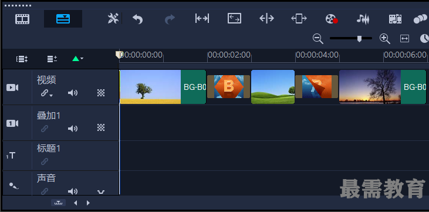Screen dimensions: 429x212
Task: Mute the 声音 track audio
Action: (73, 191)
